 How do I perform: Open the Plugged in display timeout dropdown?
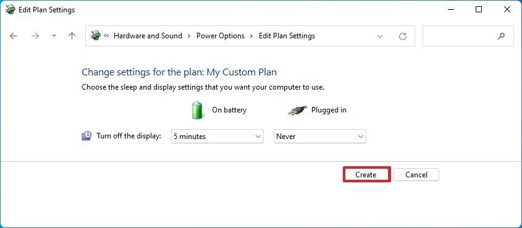click(319, 137)
